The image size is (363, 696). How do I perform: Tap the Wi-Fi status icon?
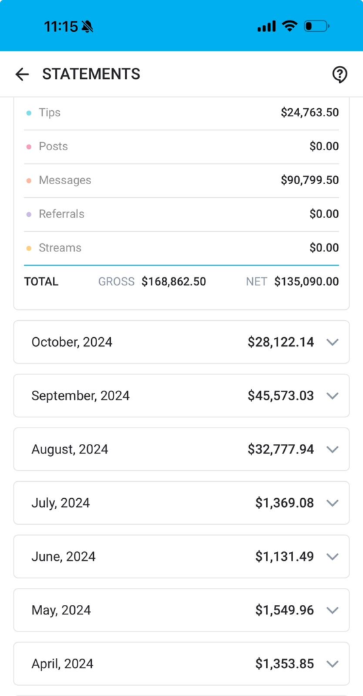click(x=290, y=27)
